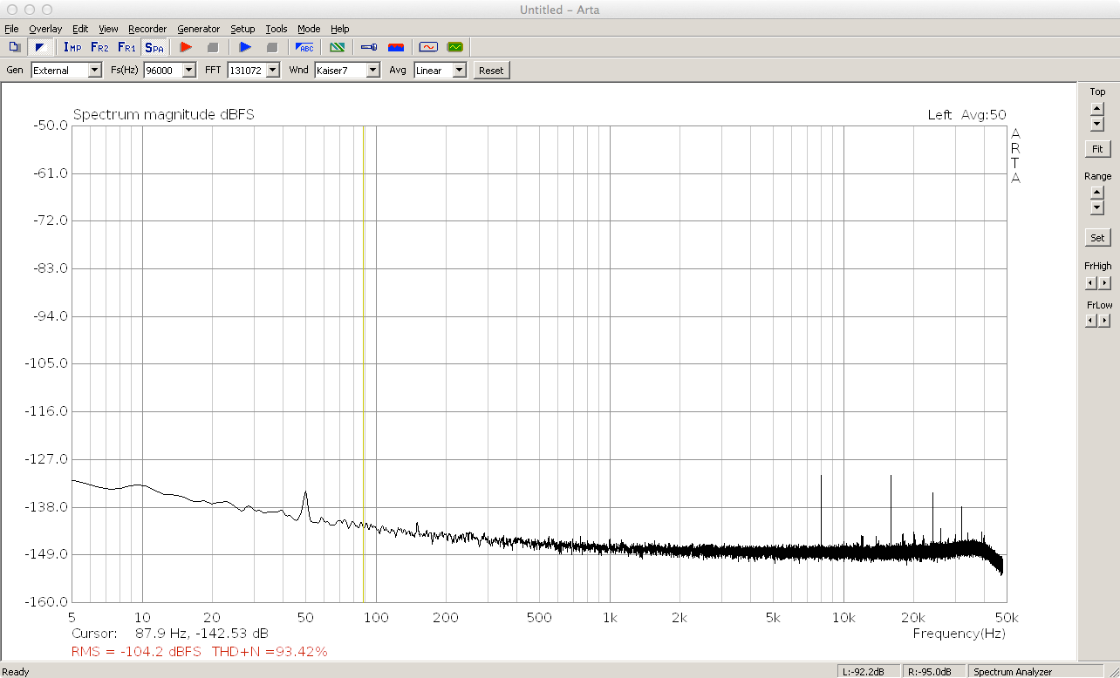Open the Tools menu
Viewport: 1120px width, 678px height.
coord(277,29)
